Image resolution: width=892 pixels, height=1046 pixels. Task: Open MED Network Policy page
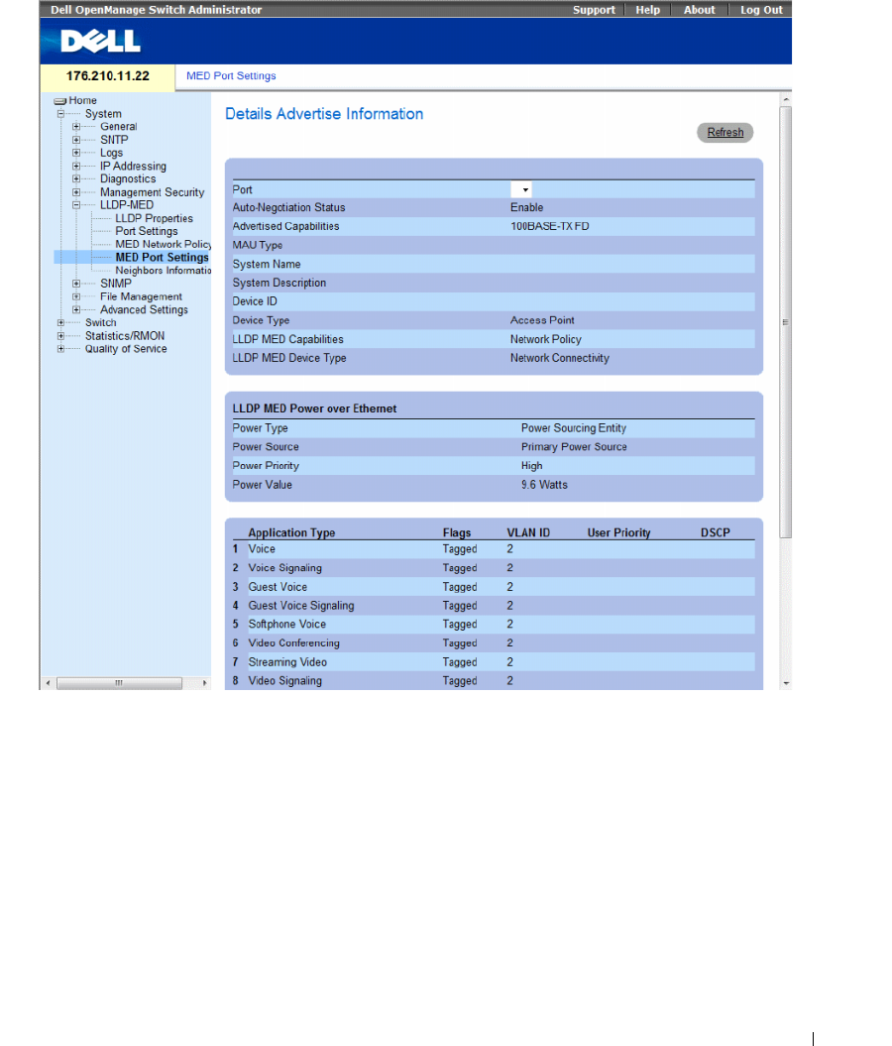pos(163,244)
